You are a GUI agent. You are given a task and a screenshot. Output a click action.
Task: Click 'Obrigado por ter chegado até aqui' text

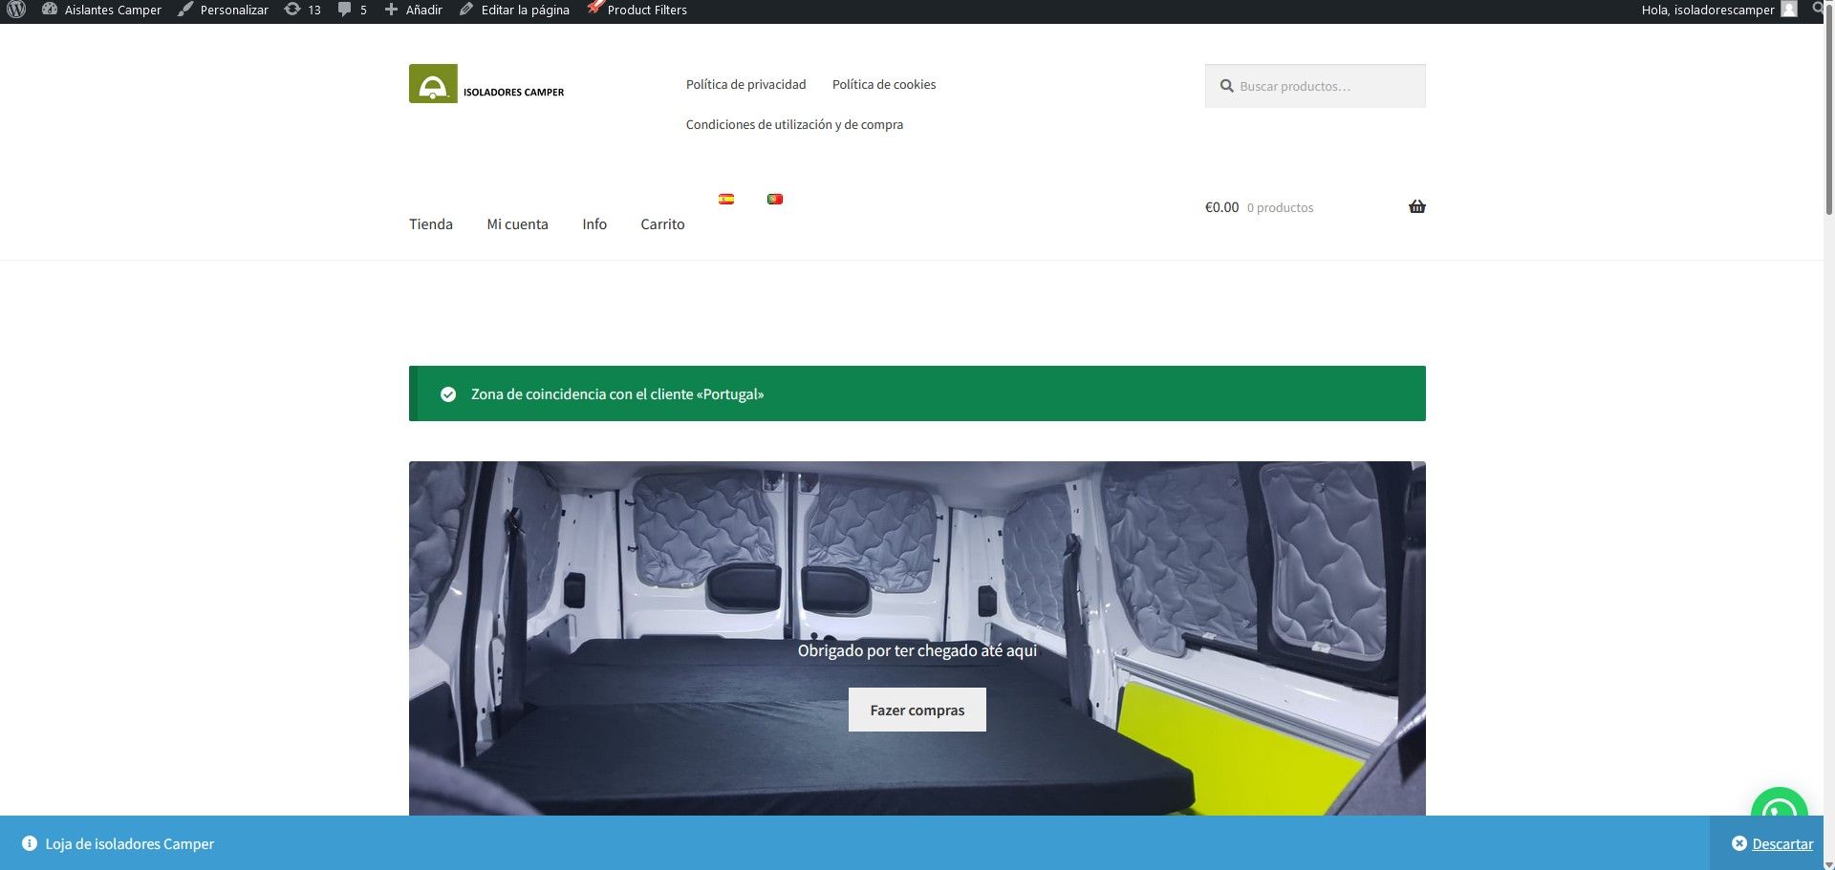(x=917, y=650)
